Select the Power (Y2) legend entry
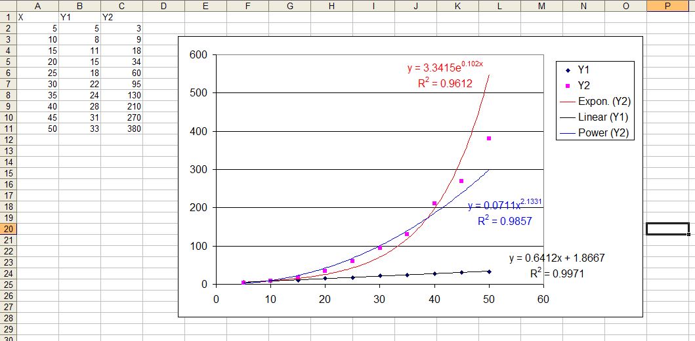The image size is (695, 341). point(595,133)
